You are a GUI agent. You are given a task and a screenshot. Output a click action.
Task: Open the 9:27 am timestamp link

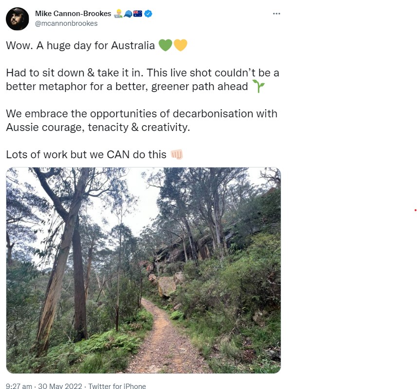[19, 386]
